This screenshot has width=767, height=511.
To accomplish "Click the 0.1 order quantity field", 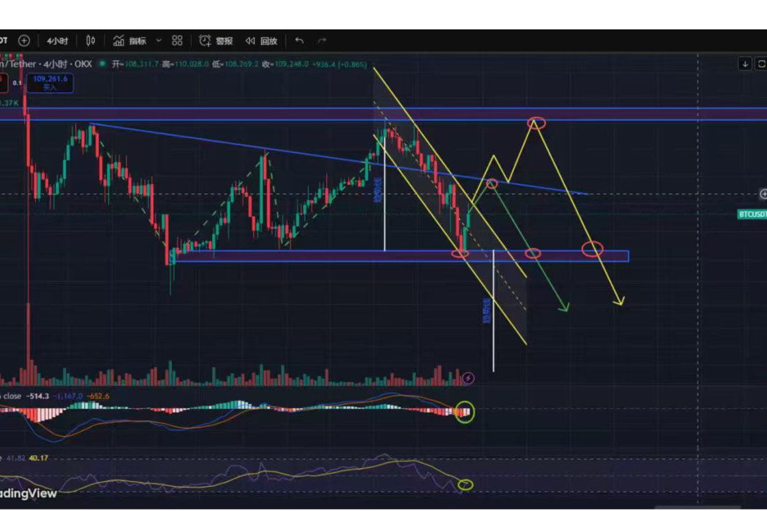I will (x=17, y=83).
